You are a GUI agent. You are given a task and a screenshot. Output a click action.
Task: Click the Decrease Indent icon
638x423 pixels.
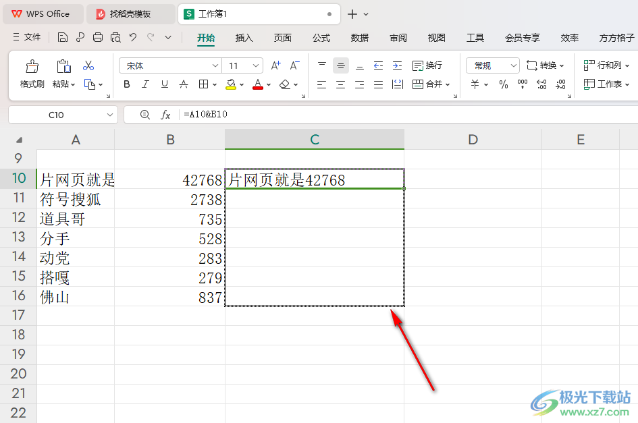tap(378, 65)
